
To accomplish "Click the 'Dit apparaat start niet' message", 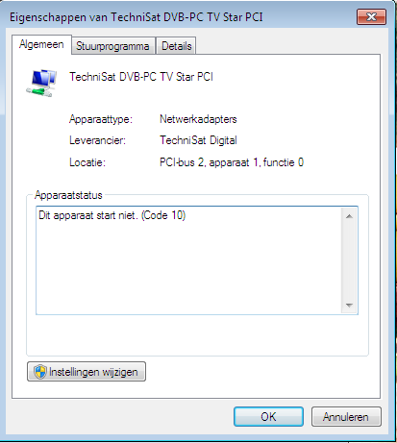I will click(112, 215).
